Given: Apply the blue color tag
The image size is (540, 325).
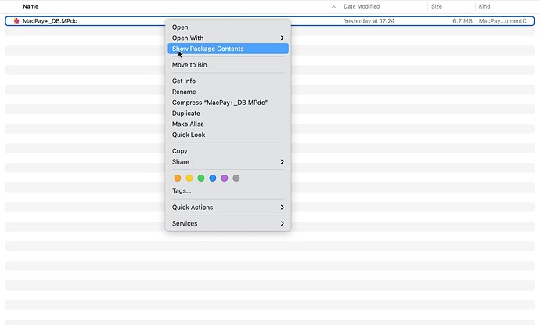Looking at the screenshot, I should [x=213, y=179].
